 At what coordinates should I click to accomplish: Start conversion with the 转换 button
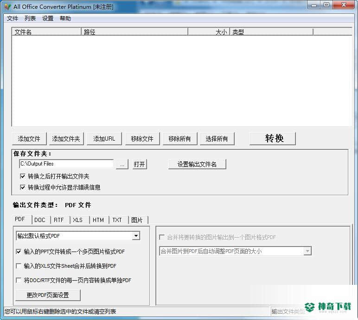272,138
